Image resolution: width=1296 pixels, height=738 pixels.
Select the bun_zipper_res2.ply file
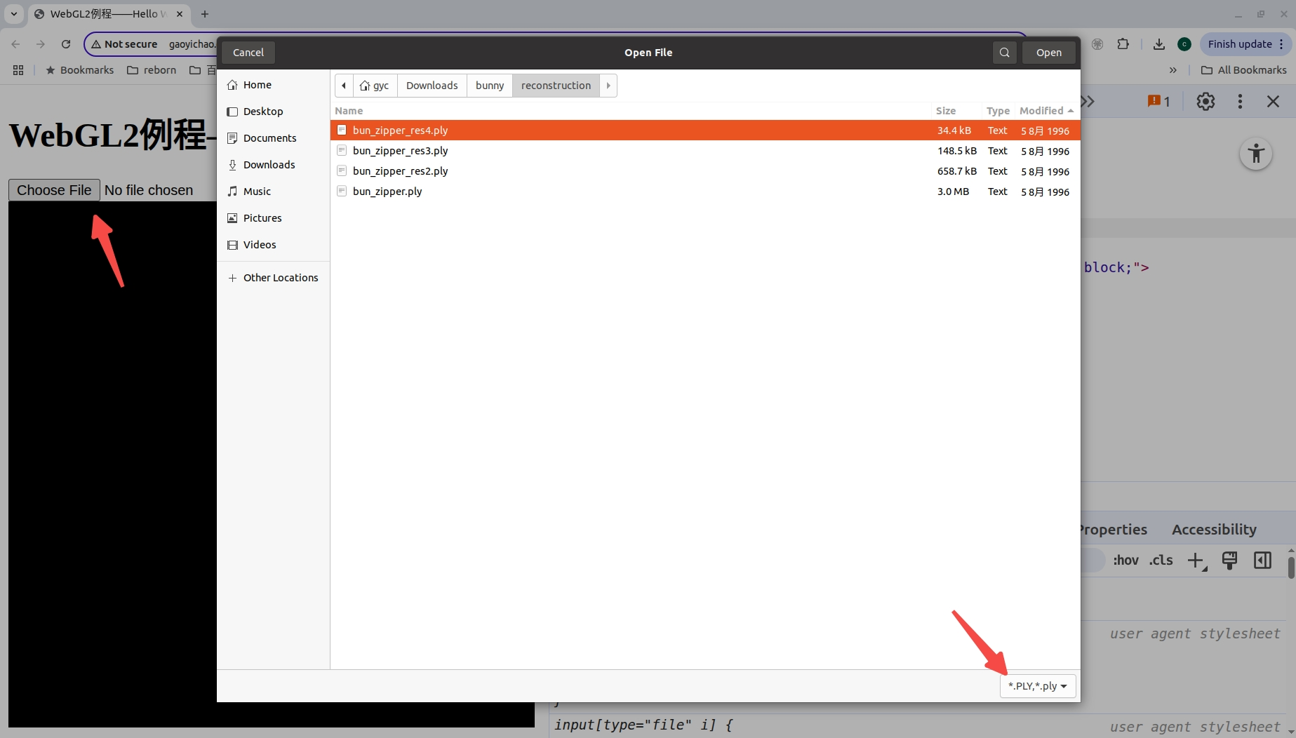coord(400,171)
